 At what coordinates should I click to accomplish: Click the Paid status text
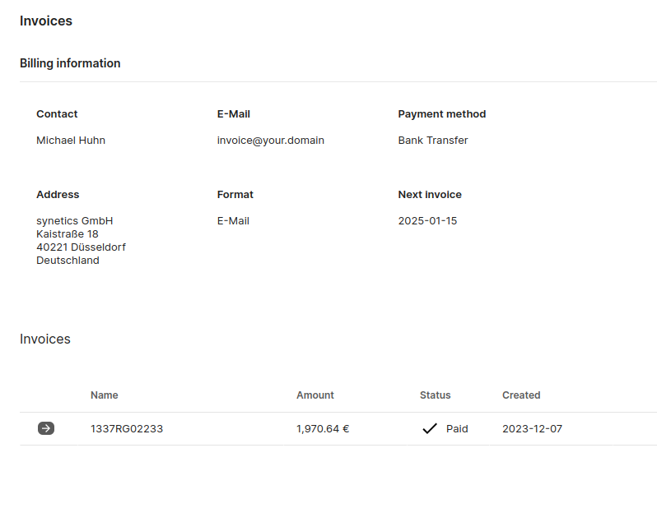click(x=457, y=428)
